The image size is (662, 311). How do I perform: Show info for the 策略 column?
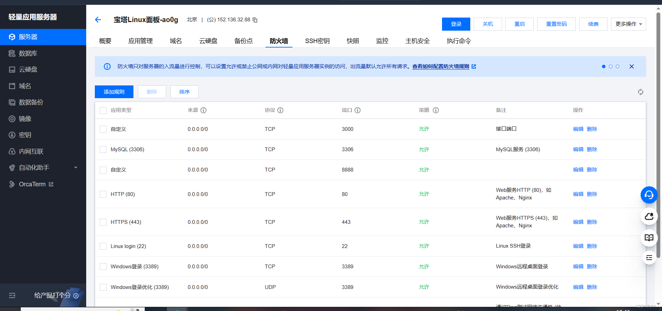pyautogui.click(x=436, y=110)
